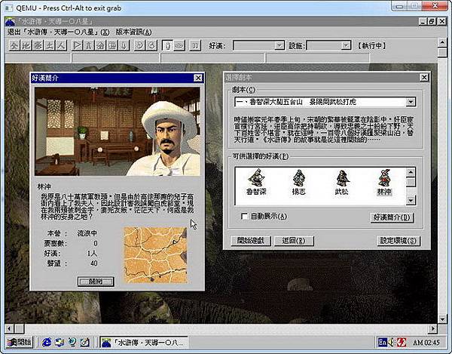452x354 pixels.
Task: Click the 設定環境 button
Action: [x=399, y=241]
